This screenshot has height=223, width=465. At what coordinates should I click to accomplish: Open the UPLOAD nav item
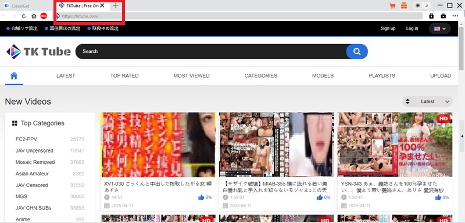pos(441,76)
